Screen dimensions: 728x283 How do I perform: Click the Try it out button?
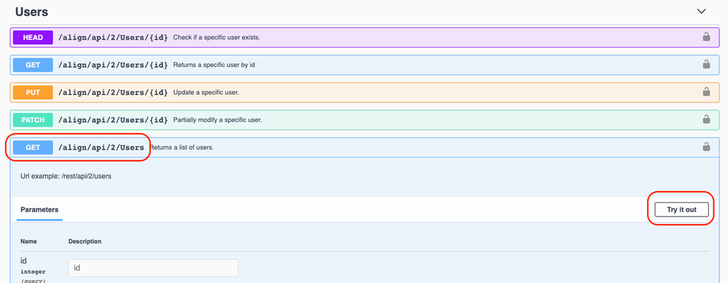681,209
